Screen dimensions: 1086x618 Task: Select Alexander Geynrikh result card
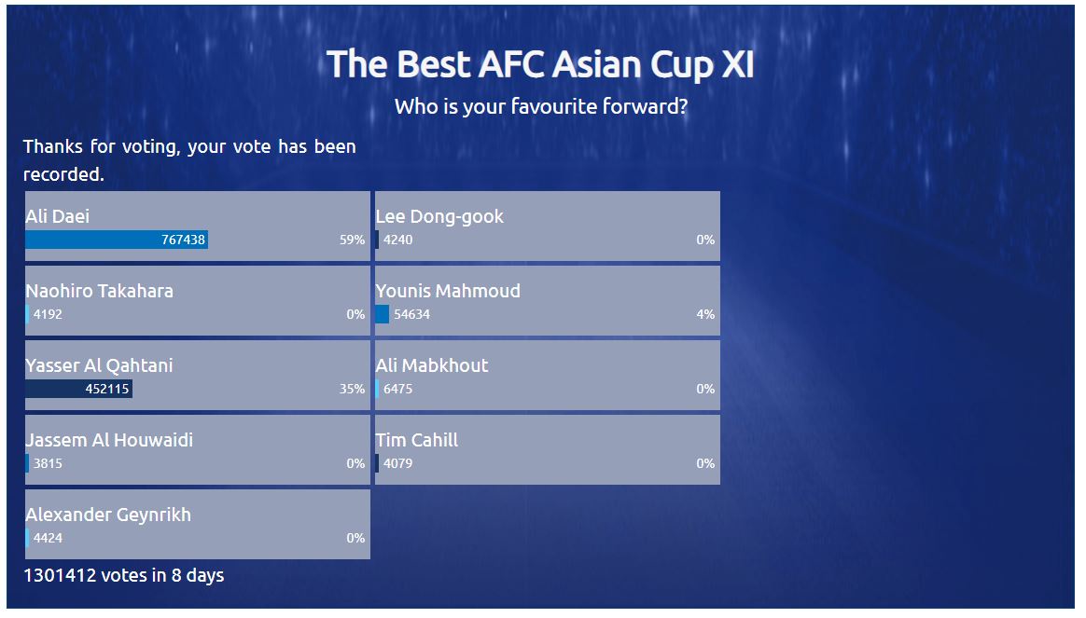coord(198,525)
